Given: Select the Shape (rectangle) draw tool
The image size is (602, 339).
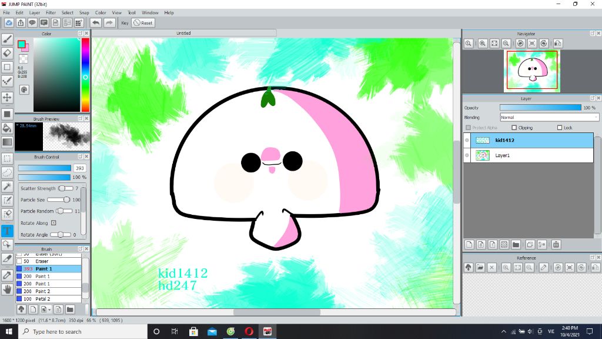Looking at the screenshot, I should [x=7, y=67].
